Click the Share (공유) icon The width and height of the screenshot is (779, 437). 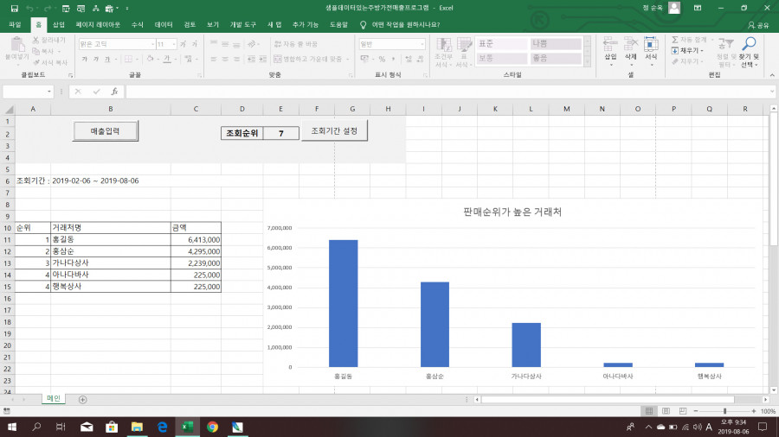(750, 25)
